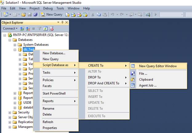Click the Open File folder icon
The image size is (192, 133).
(x=23, y=14)
